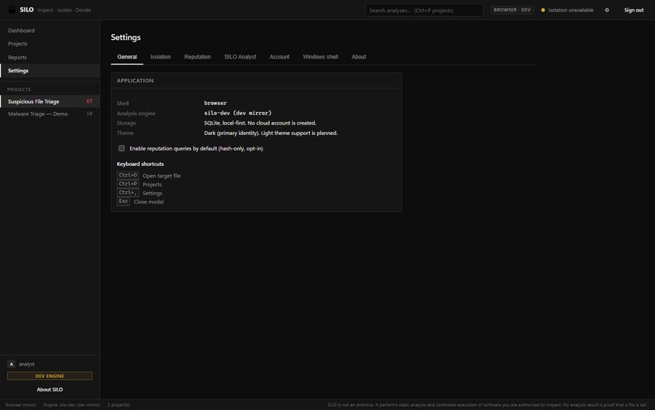Switch to the General tab
Viewport: 655px width, 410px height.
coord(127,57)
